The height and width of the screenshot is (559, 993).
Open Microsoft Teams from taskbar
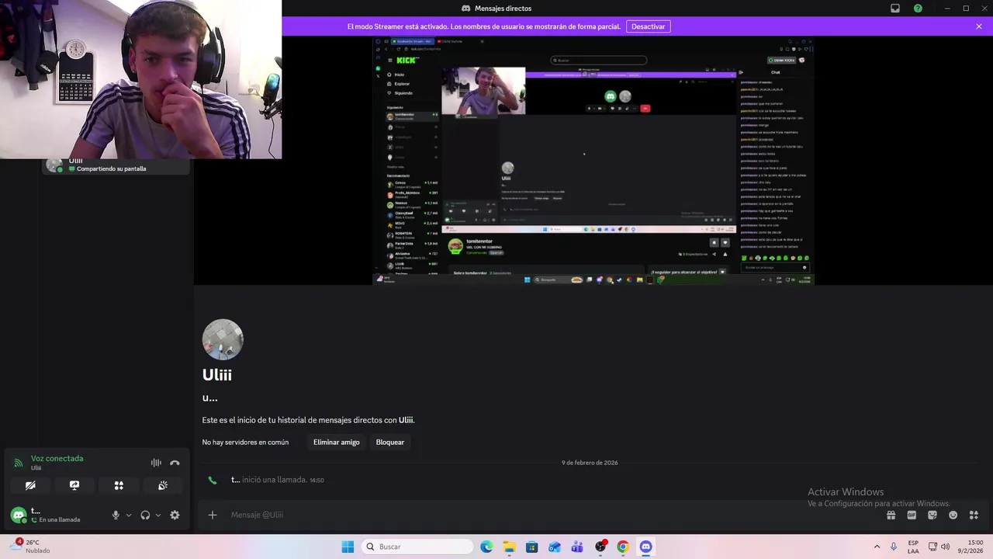(x=577, y=547)
